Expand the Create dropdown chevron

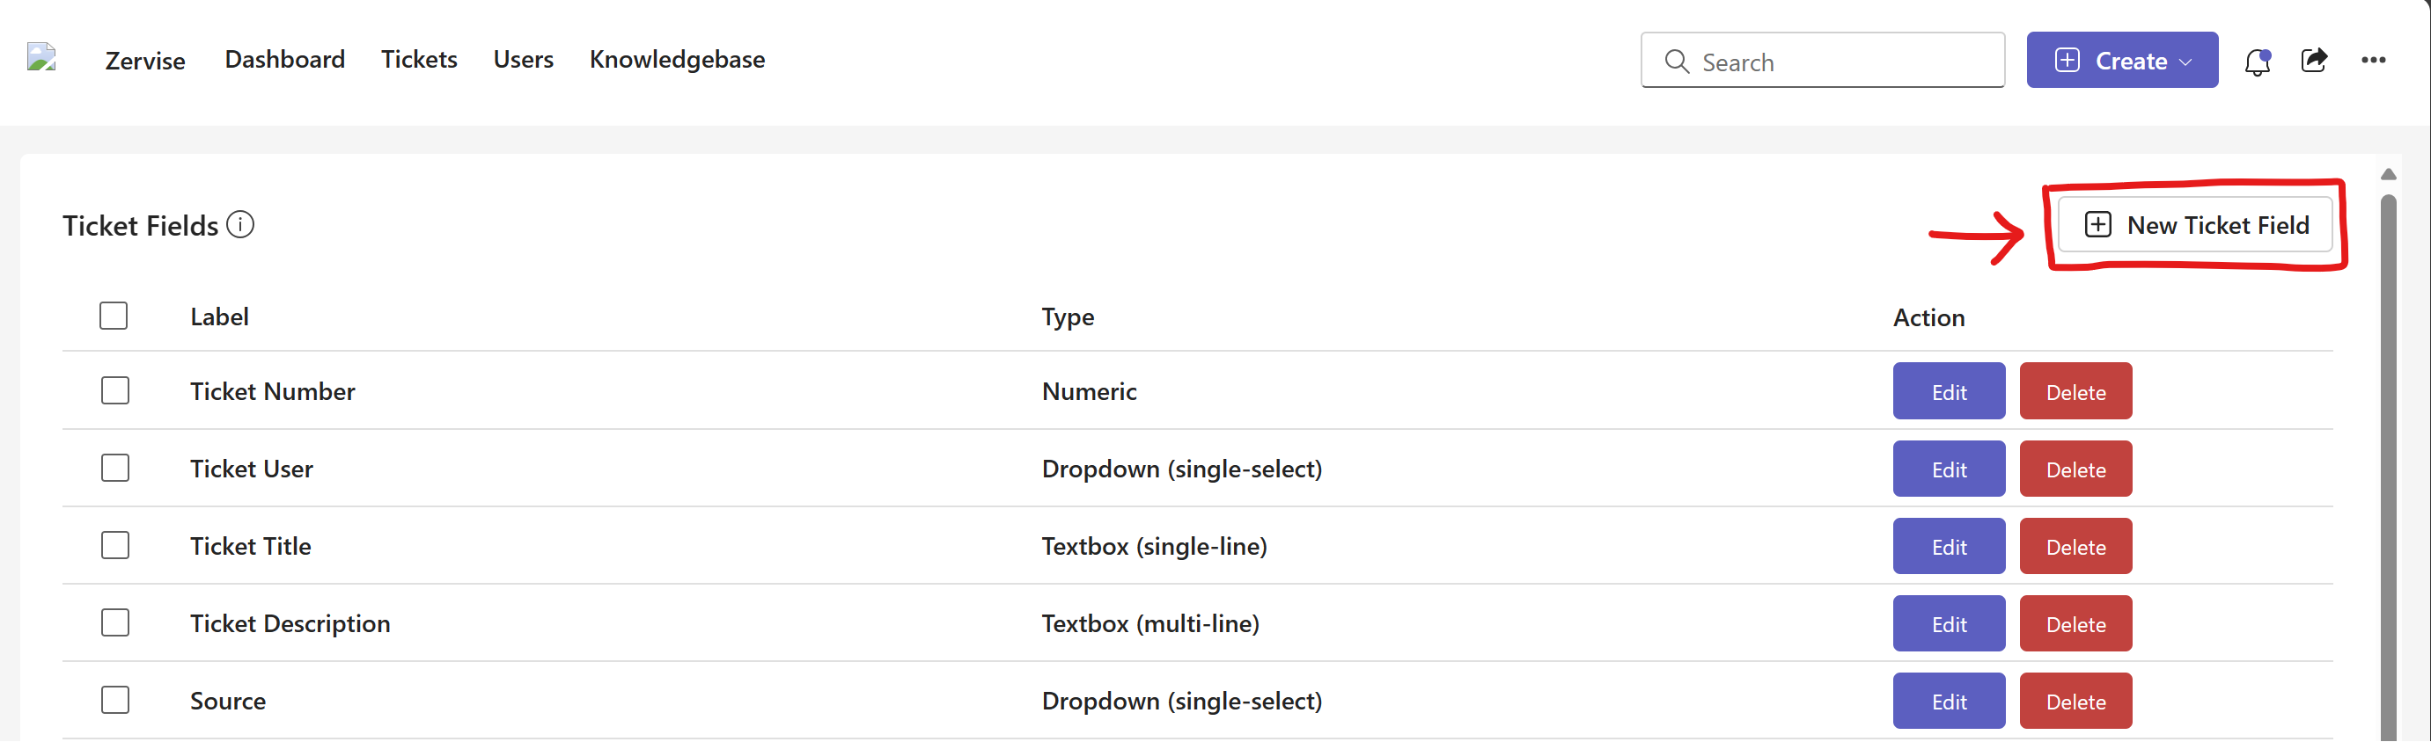coord(2186,62)
